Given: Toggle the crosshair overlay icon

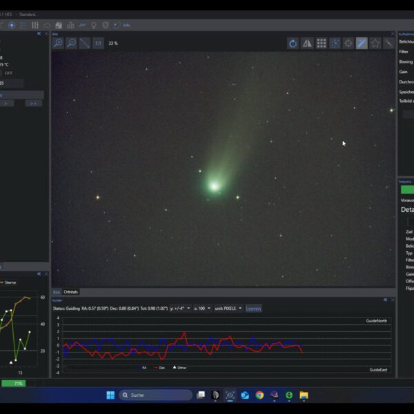Looking at the screenshot, I should [x=348, y=43].
